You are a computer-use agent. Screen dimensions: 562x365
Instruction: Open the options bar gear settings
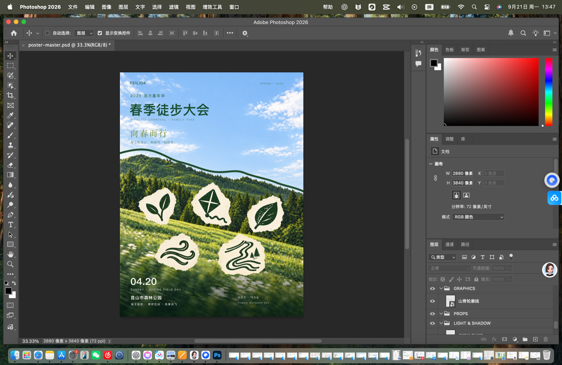pos(245,33)
